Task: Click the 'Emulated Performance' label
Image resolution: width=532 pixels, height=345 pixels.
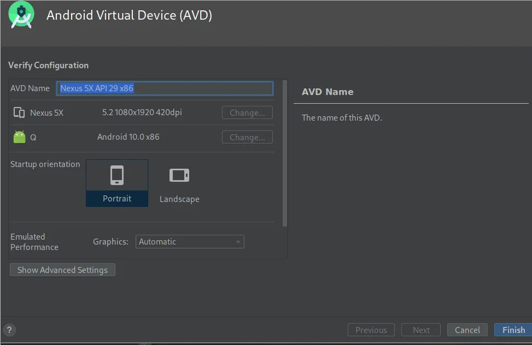Action: tap(34, 242)
